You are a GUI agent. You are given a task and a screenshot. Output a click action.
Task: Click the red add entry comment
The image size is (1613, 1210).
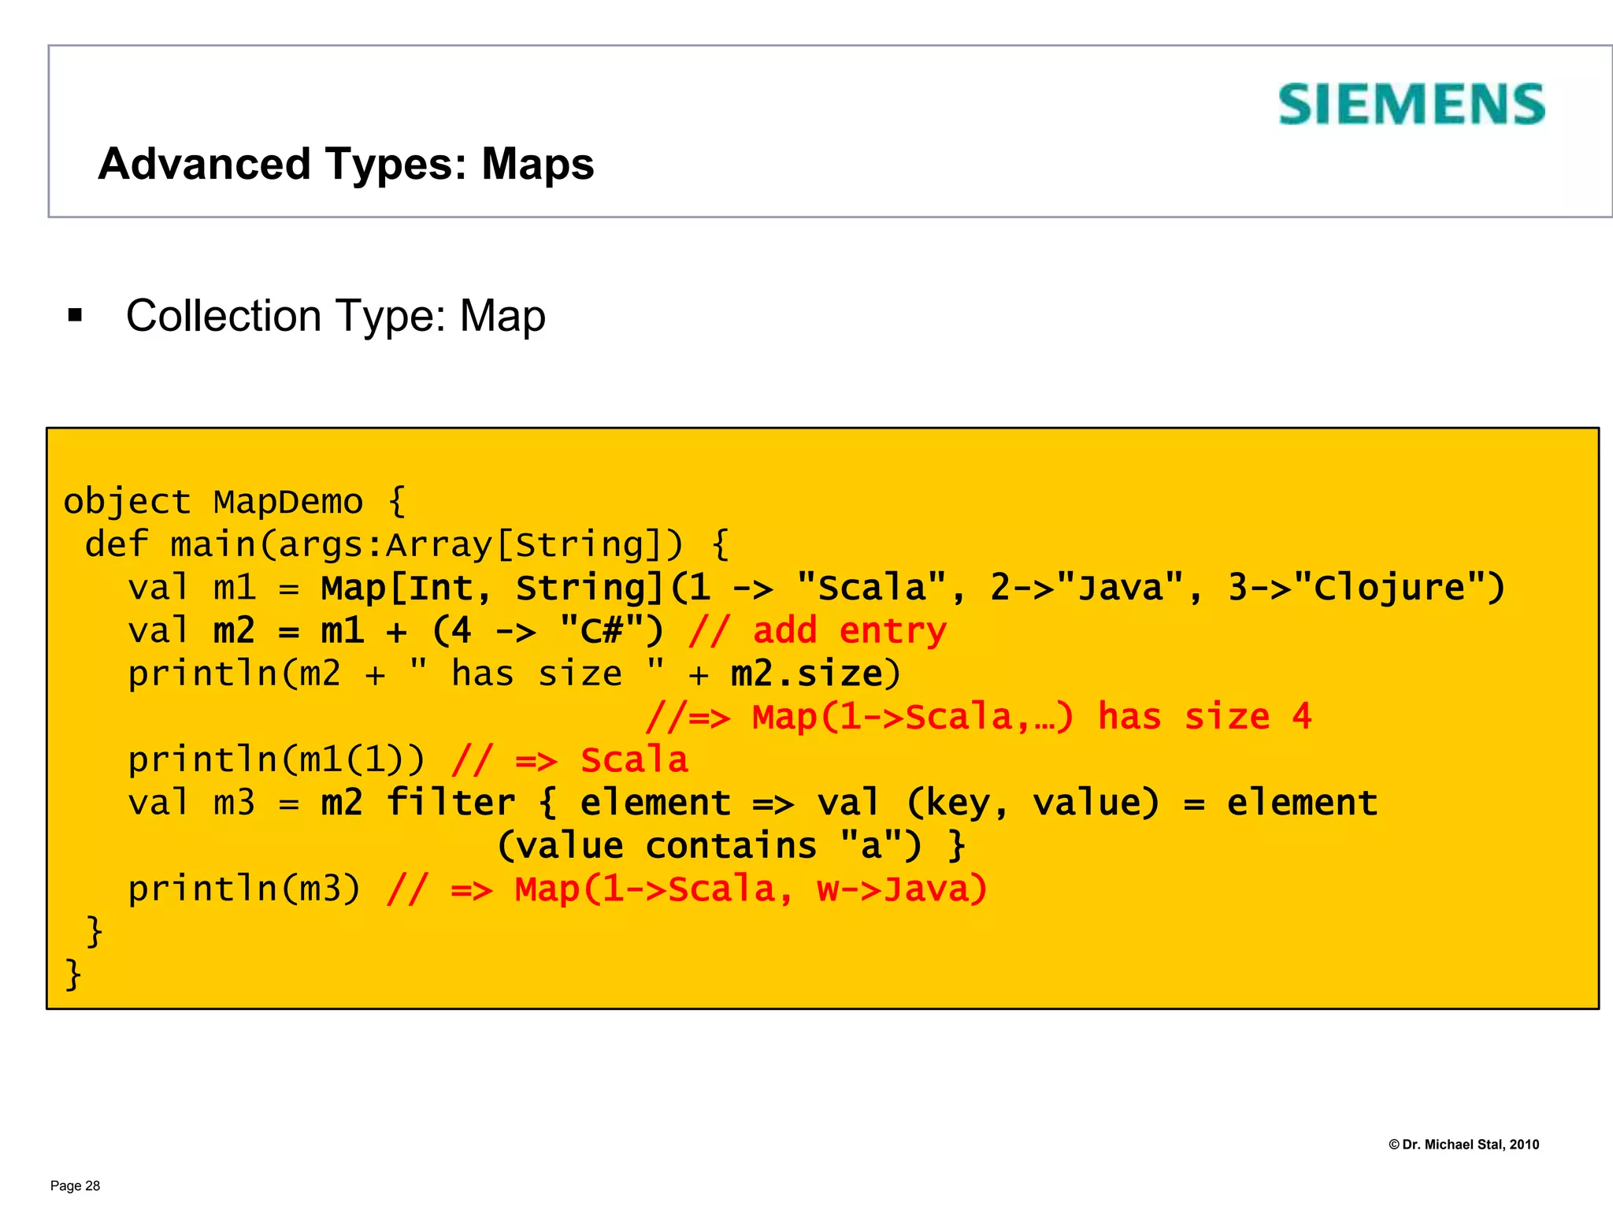(818, 631)
